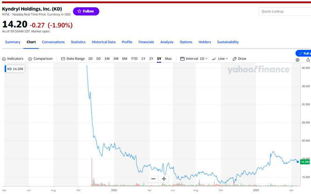Zoom in with the plus button
The width and height of the screenshot is (311, 194).
[164, 179]
